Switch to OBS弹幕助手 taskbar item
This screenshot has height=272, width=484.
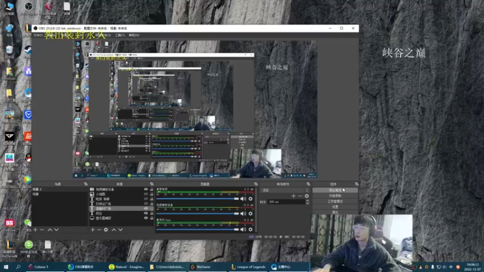pyautogui.click(x=86, y=267)
